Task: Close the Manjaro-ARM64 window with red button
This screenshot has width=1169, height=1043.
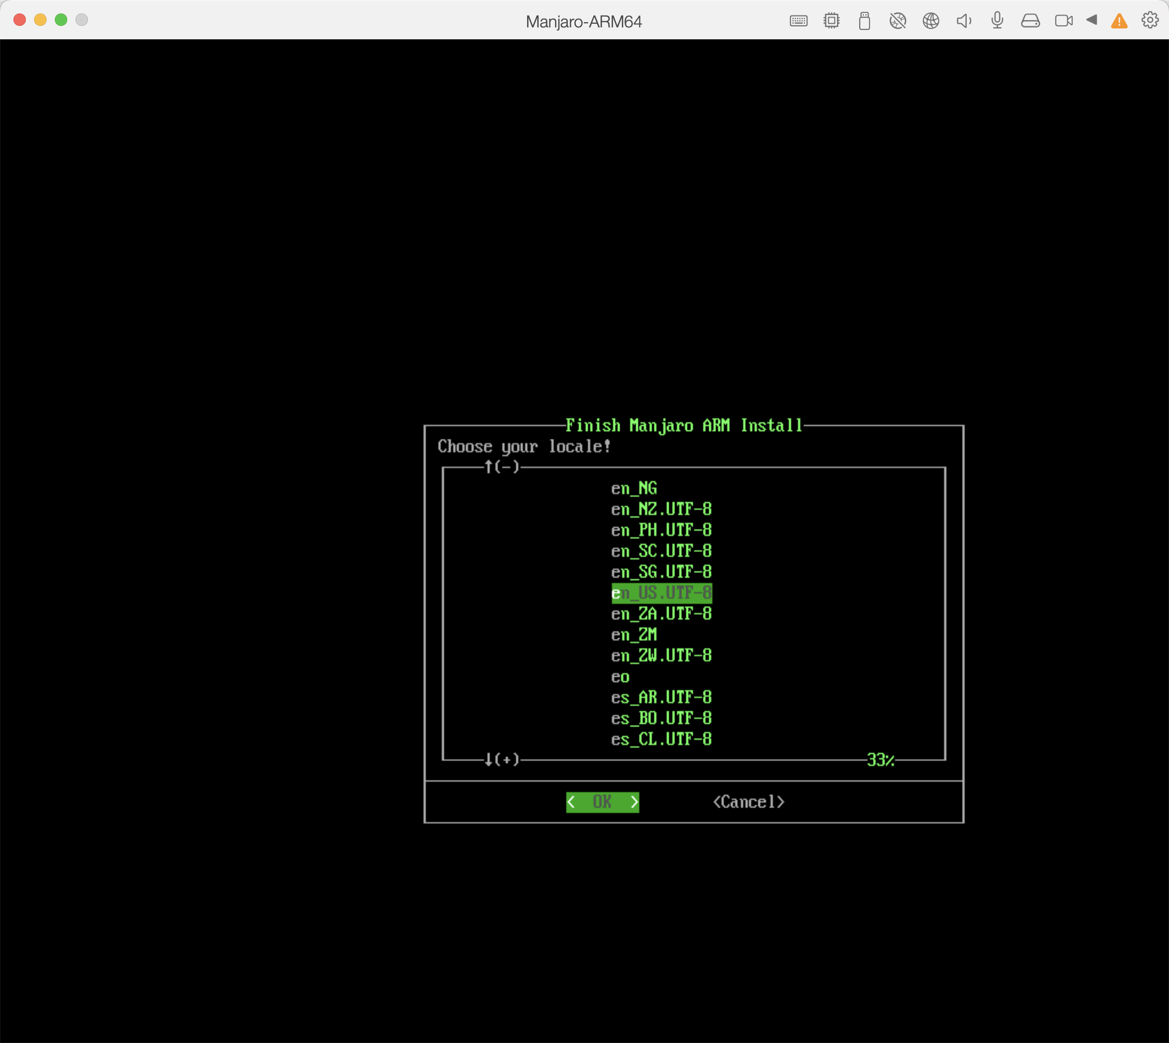Action: pos(20,20)
